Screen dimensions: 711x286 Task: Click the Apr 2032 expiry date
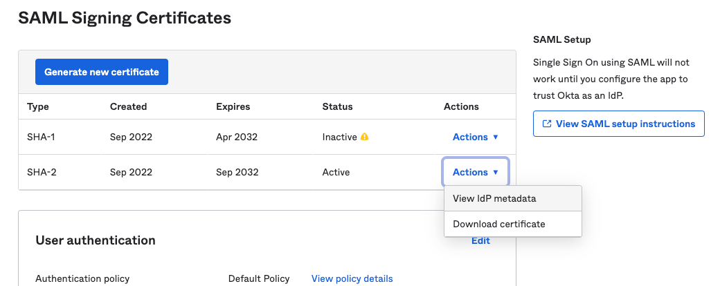tap(236, 137)
